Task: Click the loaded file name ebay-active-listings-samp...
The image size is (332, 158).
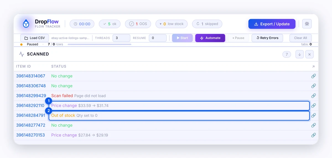Action: point(71,38)
